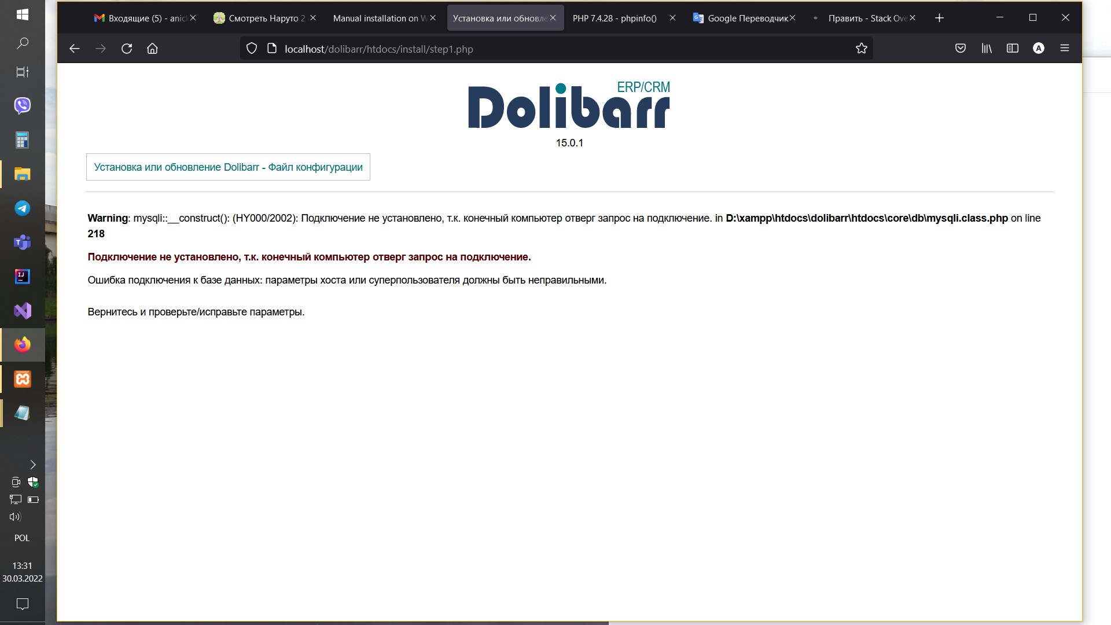Open the battery status tray icon

33,499
